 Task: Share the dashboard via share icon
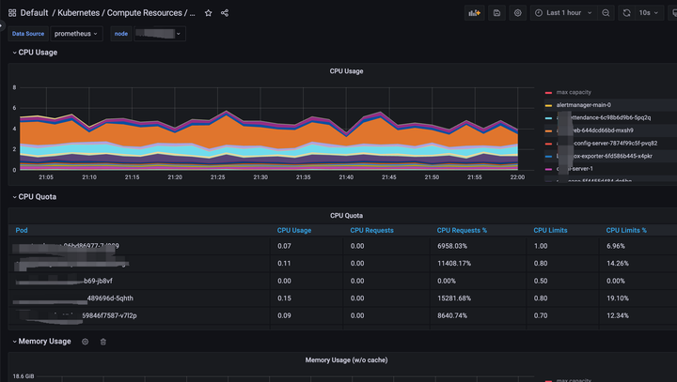click(225, 13)
